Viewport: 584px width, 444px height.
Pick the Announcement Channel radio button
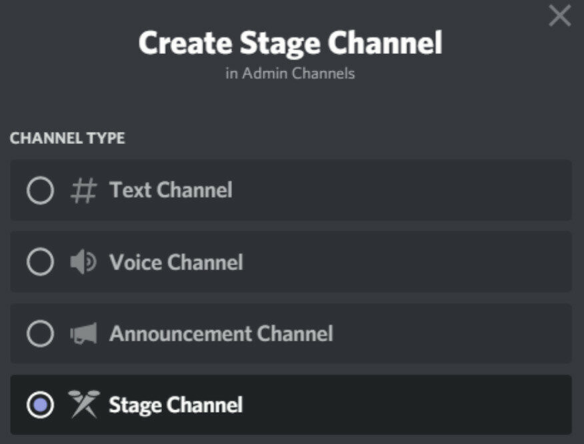[x=40, y=333]
